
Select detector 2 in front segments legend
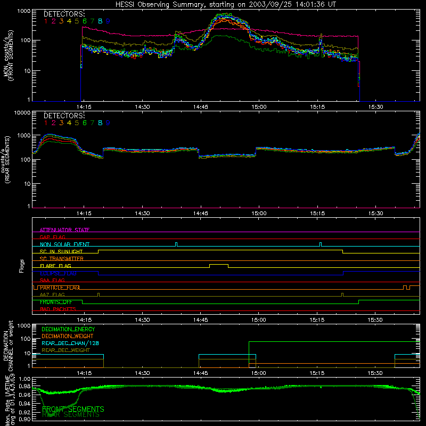(x=54, y=21)
